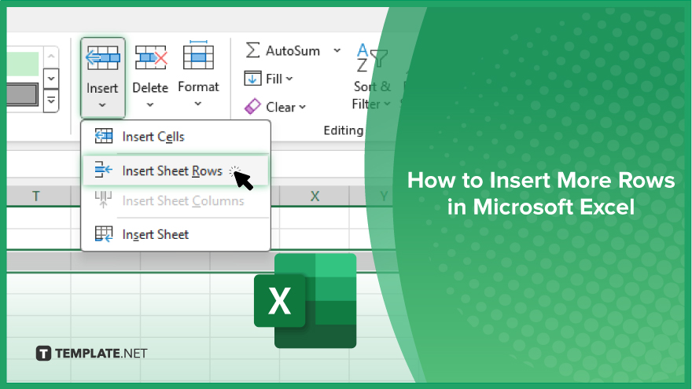This screenshot has width=692, height=389.
Task: Select the gray cell style swatch
Action: [23, 95]
